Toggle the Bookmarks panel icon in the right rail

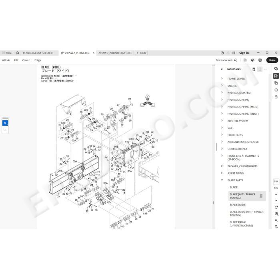(276, 76)
